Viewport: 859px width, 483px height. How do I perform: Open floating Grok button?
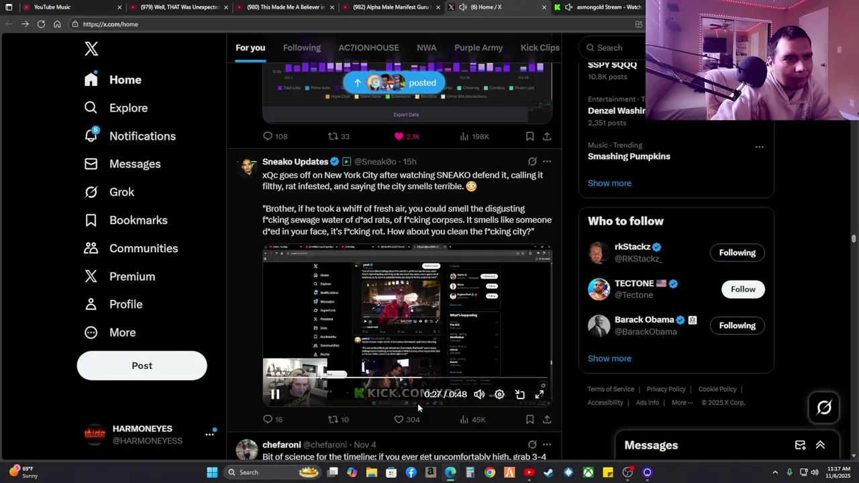coord(824,407)
